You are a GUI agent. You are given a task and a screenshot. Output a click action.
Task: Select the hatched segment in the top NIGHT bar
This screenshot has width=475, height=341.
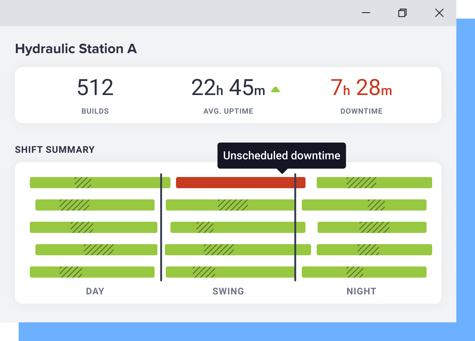click(362, 183)
